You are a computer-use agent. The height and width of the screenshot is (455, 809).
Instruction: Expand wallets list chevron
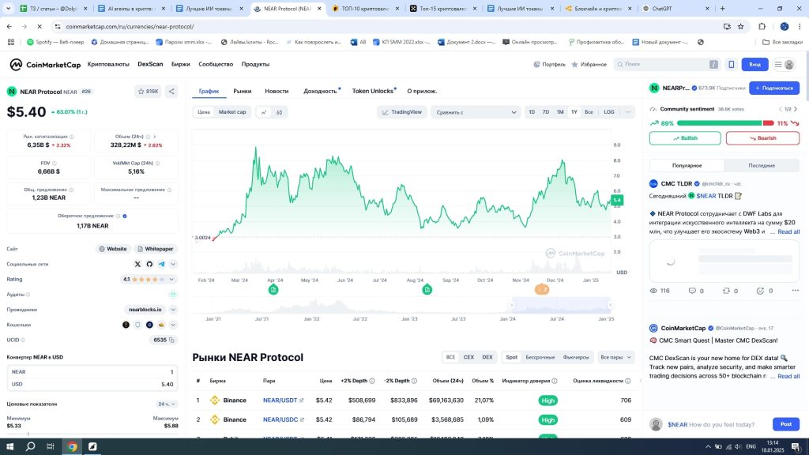pyautogui.click(x=173, y=325)
